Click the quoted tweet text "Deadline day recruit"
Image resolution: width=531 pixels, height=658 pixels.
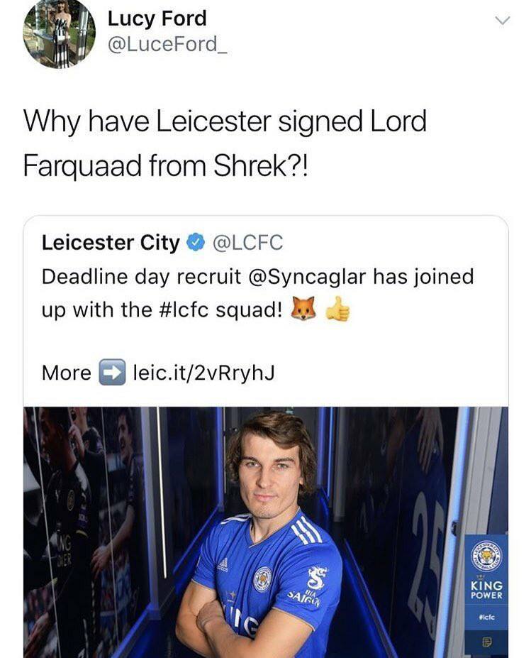coord(141,277)
